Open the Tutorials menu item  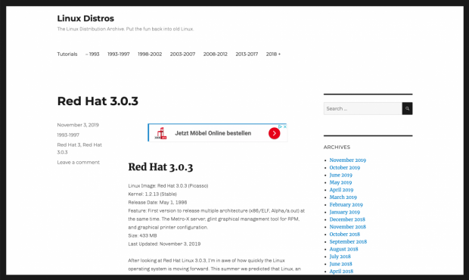tap(67, 54)
